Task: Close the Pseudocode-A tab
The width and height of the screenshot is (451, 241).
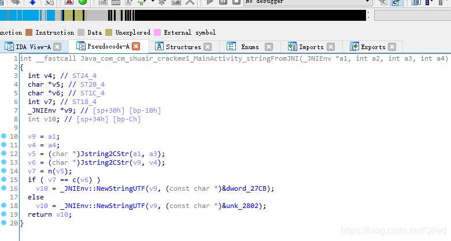Action: 136,46
